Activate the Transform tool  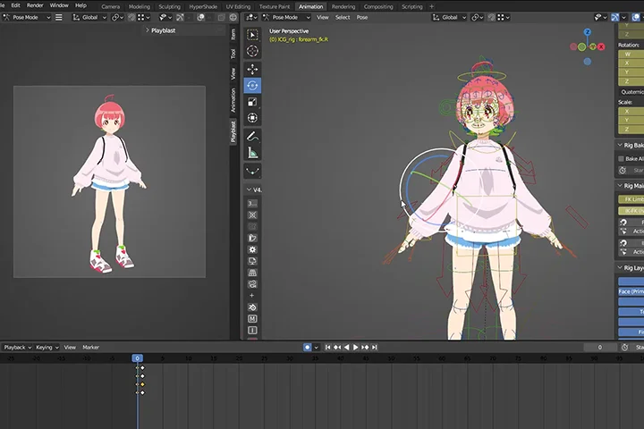point(252,118)
